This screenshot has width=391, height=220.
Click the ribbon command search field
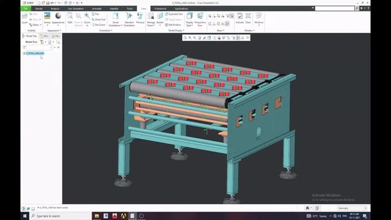point(335,8)
